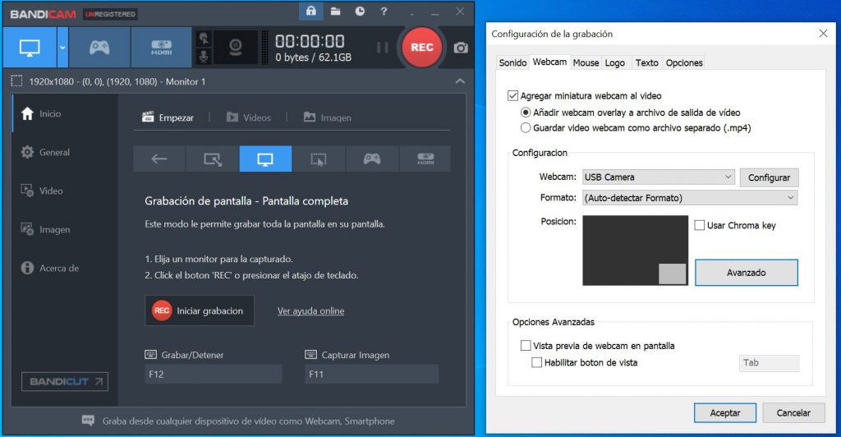Click speech bubble tip icon at bottom

(x=88, y=421)
